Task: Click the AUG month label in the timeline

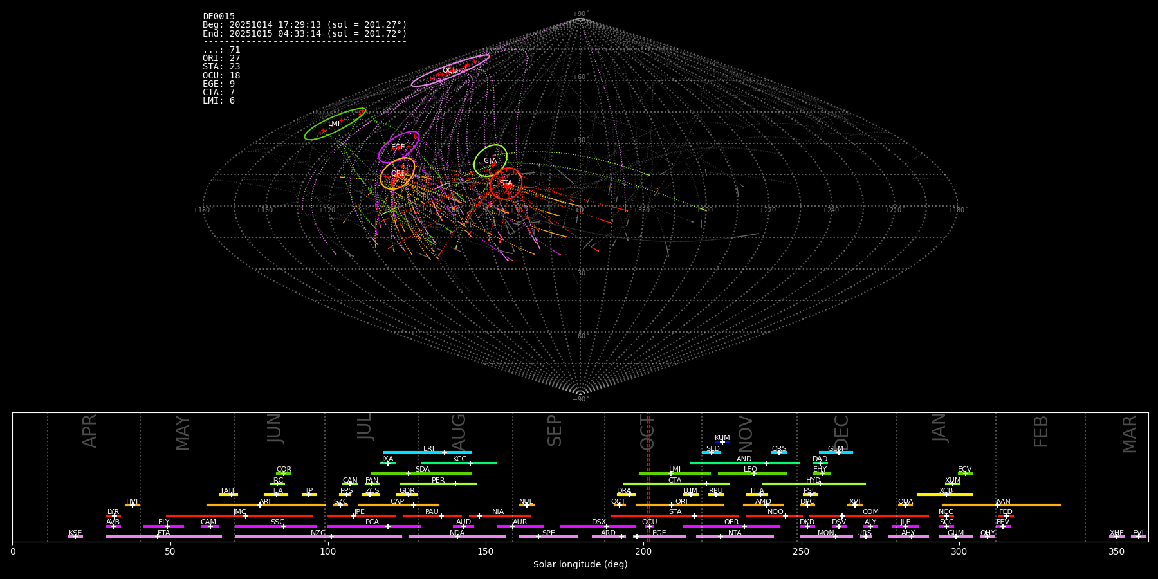Action: pos(459,432)
